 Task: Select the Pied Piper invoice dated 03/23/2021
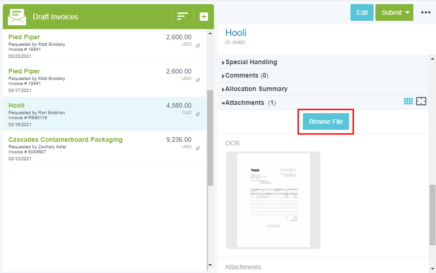[24, 37]
